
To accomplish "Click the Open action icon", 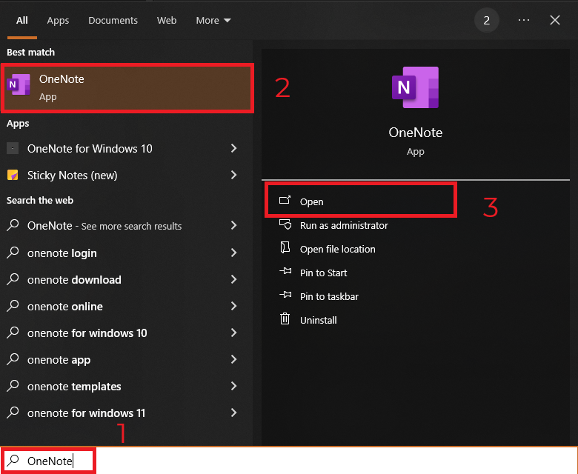I will [x=285, y=200].
